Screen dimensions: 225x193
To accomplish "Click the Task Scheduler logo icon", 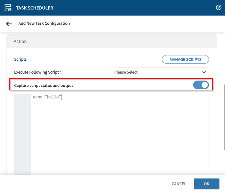I will pos(8,8).
